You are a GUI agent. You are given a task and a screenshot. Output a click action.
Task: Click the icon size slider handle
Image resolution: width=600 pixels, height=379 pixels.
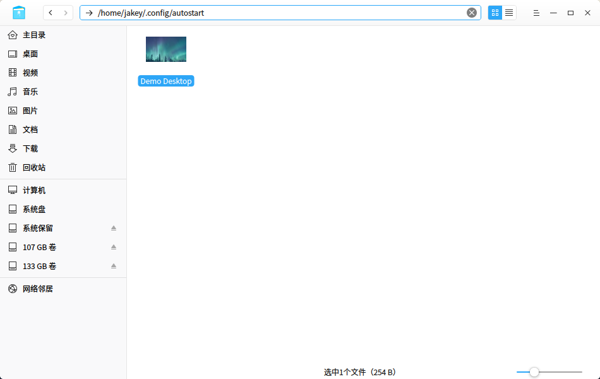[x=534, y=371]
